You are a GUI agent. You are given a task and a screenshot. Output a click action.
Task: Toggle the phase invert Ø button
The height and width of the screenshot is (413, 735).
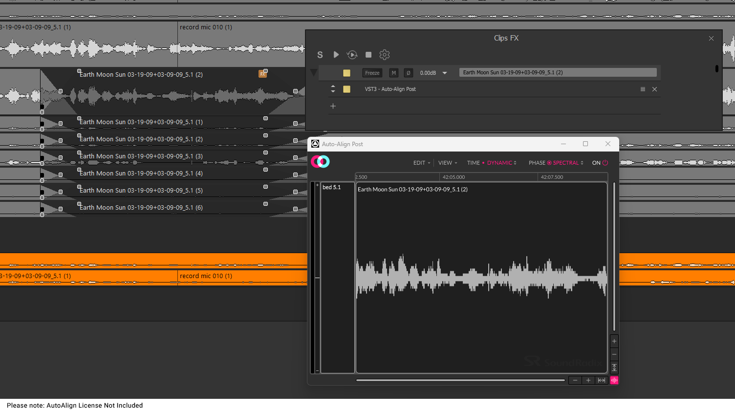pyautogui.click(x=408, y=72)
